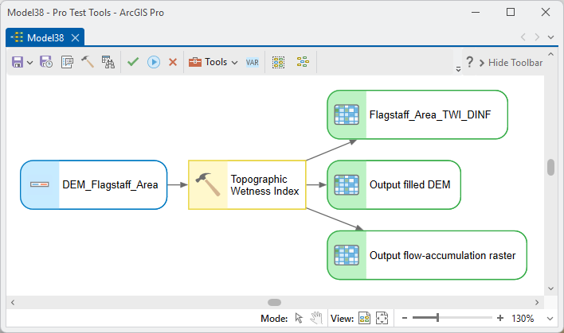Screen dimensions: 564x333
Task: Click the raster icon in Flagstaff_Area_TWI_DINF
Action: tap(347, 114)
